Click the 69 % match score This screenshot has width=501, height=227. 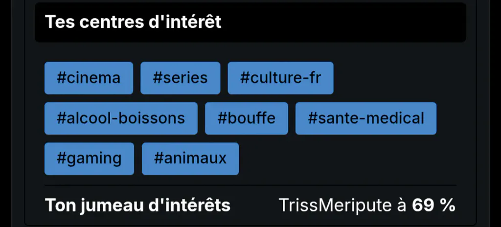pos(433,205)
